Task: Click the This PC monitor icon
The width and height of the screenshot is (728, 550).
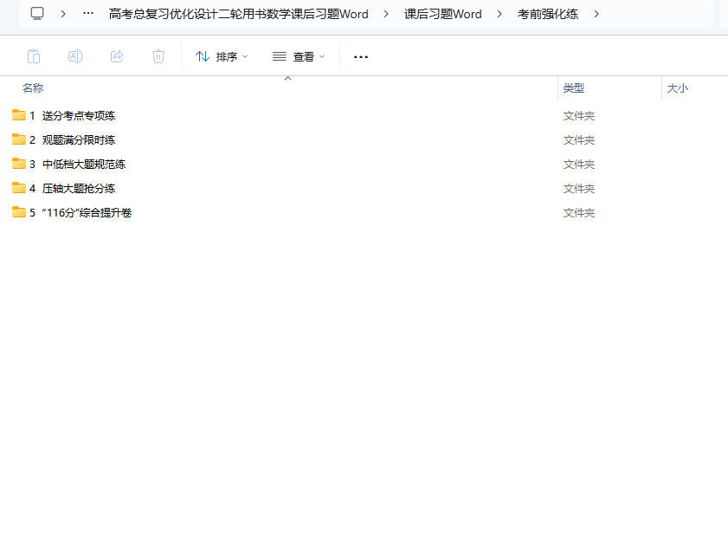Action: [37, 14]
